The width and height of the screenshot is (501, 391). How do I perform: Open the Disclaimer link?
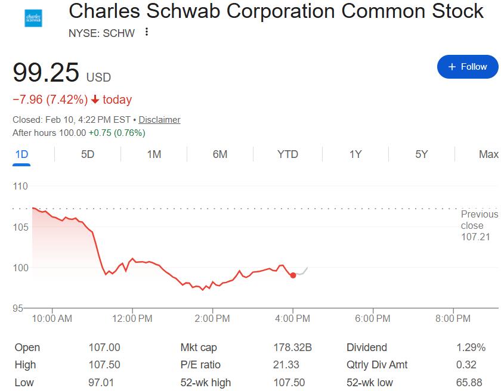pyautogui.click(x=159, y=120)
